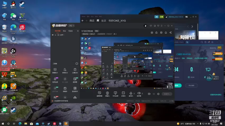Add a 手机投屏 phone casting source
The height and width of the screenshot is (126, 225).
tap(115, 94)
